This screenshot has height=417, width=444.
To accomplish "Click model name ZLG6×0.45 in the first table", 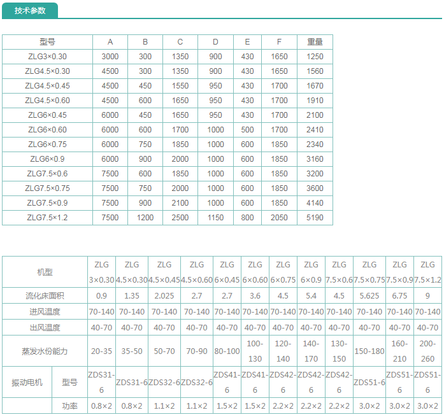I will tap(47, 115).
